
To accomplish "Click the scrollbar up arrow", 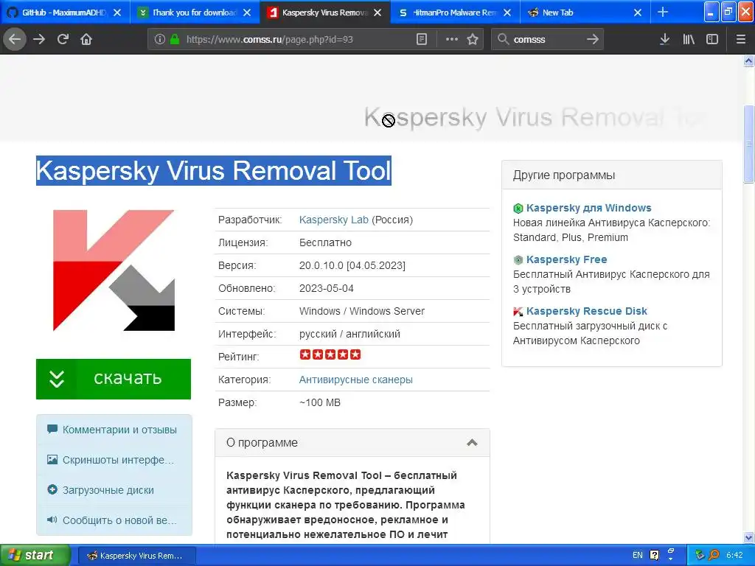I will pyautogui.click(x=748, y=60).
